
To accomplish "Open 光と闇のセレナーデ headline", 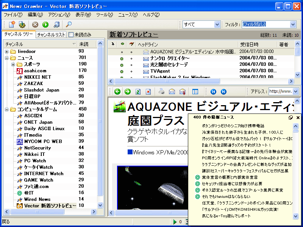I will click(169, 64).
